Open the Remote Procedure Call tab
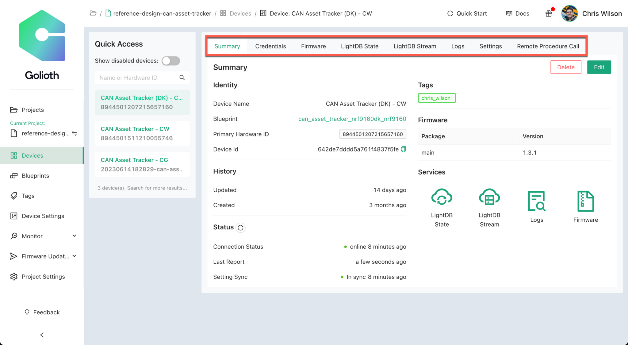 pyautogui.click(x=548, y=46)
